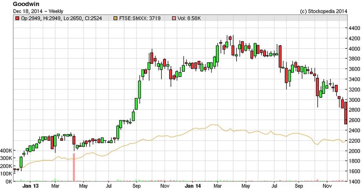Click the long red July 2014 candle
Viewport: 363px width, 195px height.
tap(280, 56)
